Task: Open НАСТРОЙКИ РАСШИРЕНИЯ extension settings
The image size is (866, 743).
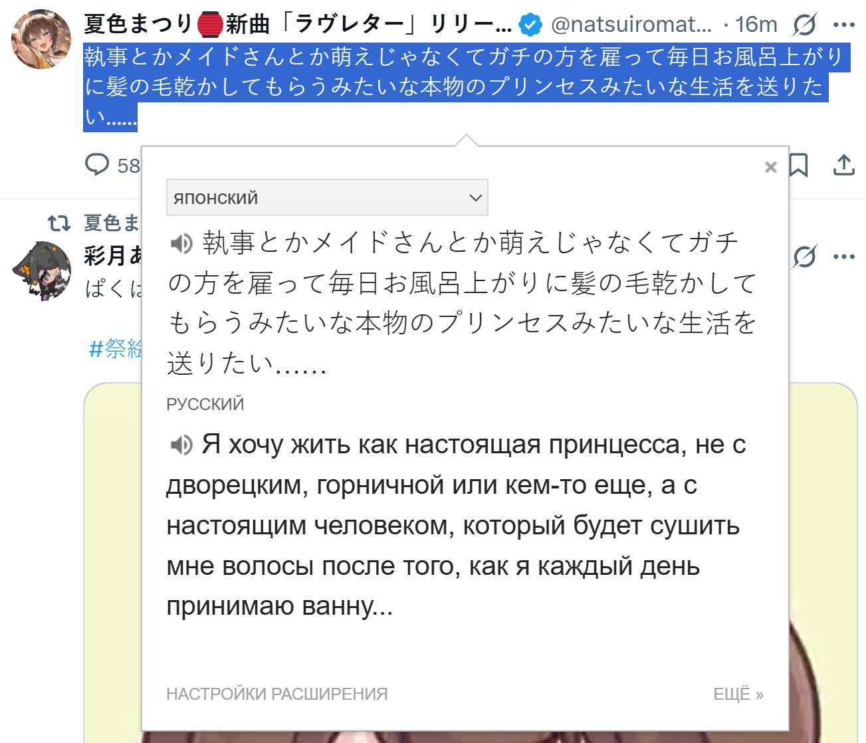Action: (x=276, y=694)
